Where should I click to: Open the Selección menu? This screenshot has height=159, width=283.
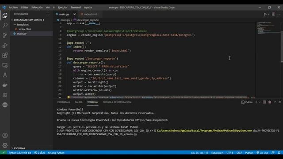37,8
